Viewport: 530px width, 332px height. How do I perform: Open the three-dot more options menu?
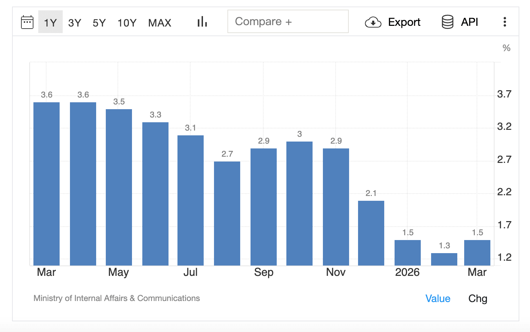pos(505,22)
